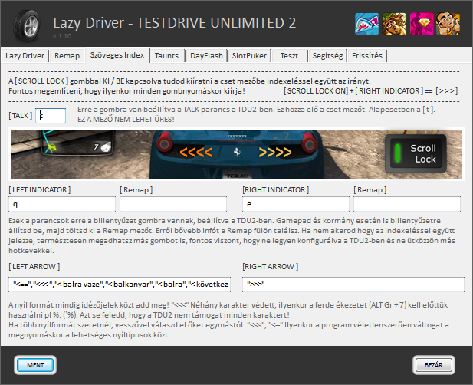The height and width of the screenshot is (385, 473).
Task: Switch to the Lazy Driver tab
Action: click(x=25, y=56)
